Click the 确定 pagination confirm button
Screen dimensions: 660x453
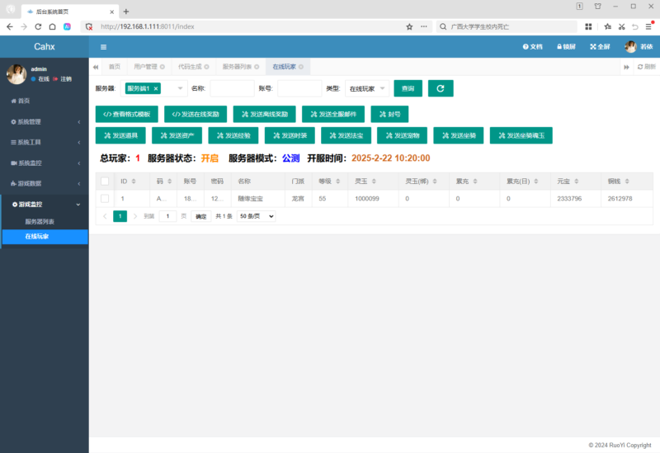(200, 216)
